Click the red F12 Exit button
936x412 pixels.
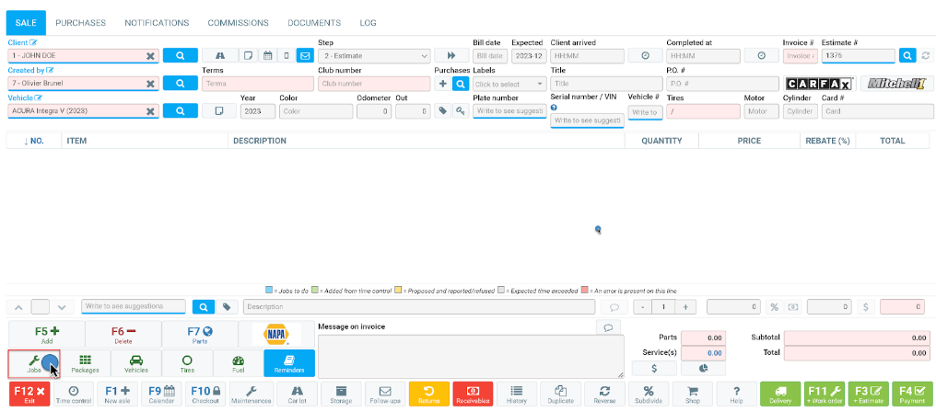[29, 394]
